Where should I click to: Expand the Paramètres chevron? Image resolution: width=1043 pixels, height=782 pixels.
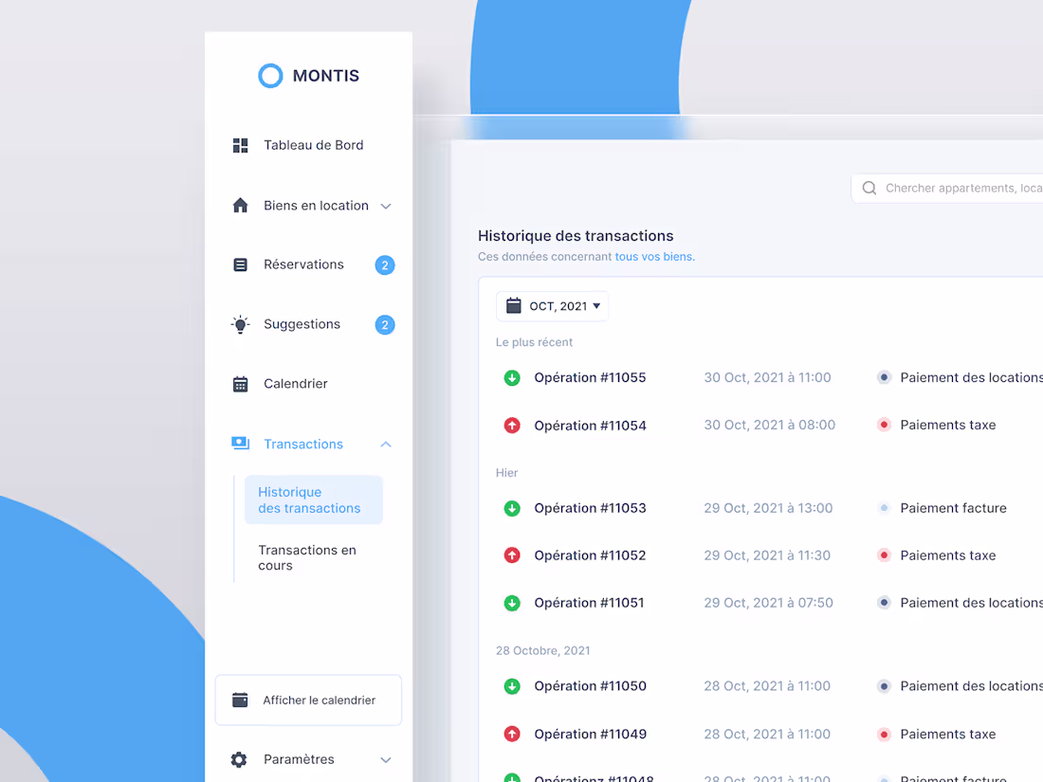386,759
